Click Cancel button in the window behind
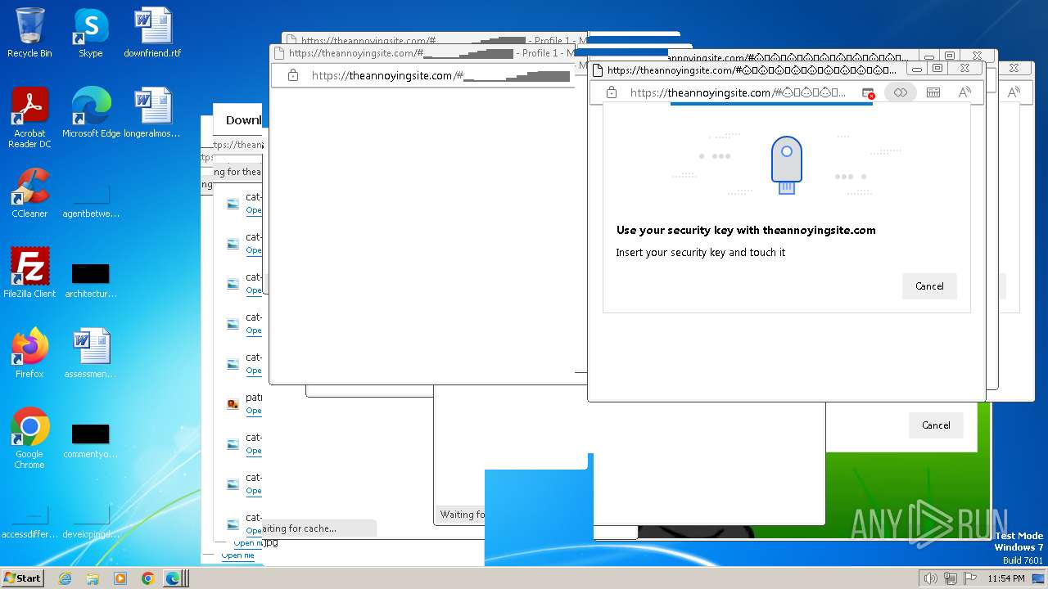The image size is (1048, 589). pyautogui.click(x=936, y=425)
